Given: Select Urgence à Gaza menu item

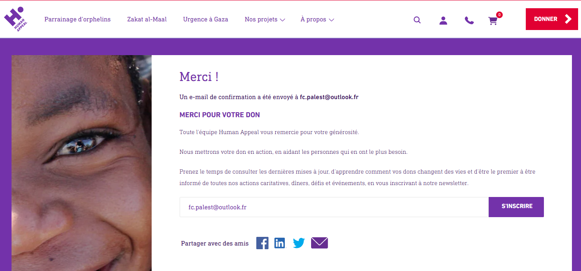Looking at the screenshot, I should (206, 19).
